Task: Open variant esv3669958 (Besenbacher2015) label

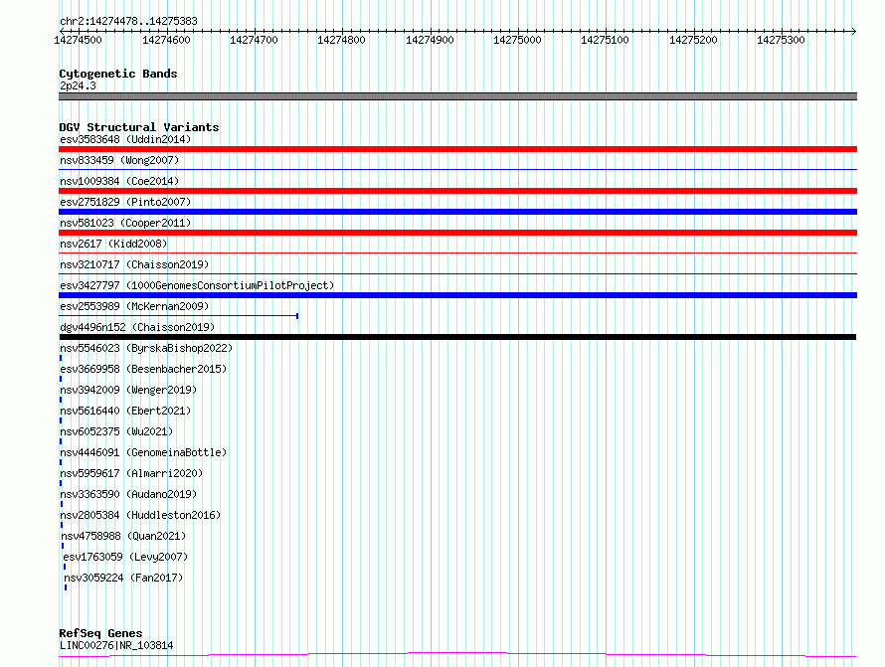Action: click(x=143, y=369)
